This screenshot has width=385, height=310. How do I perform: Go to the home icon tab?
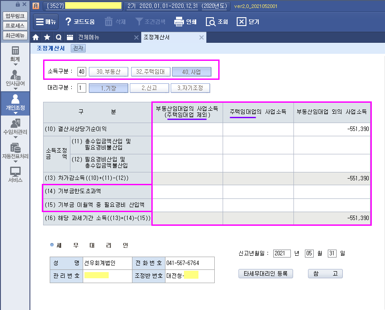click(36, 37)
